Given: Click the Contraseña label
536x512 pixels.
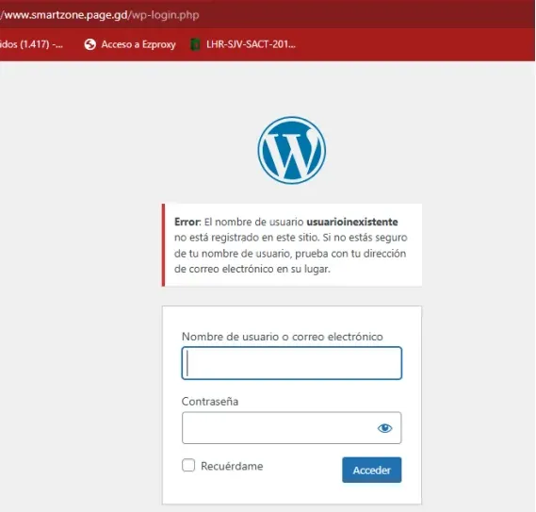Looking at the screenshot, I should click(210, 401).
